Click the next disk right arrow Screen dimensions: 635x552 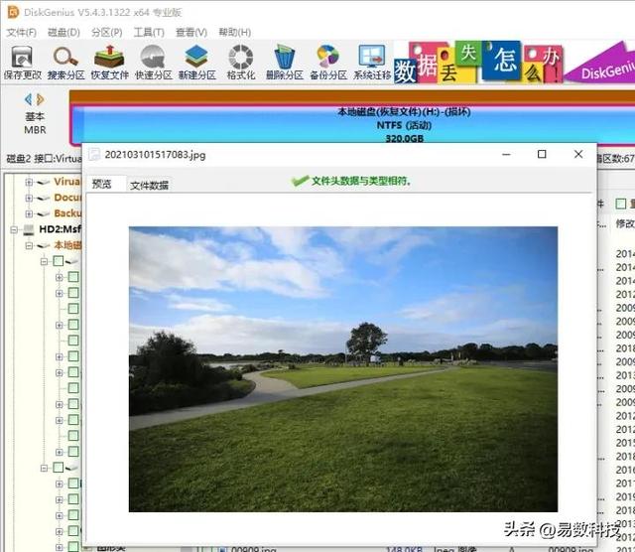coord(41,99)
